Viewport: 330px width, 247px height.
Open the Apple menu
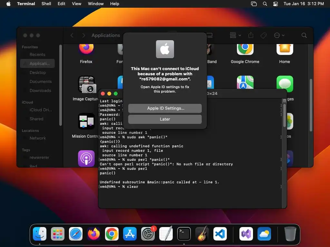(x=8, y=4)
